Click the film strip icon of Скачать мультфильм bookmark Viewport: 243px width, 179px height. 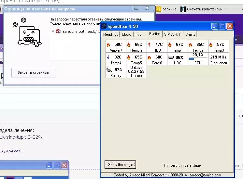(x=183, y=9)
